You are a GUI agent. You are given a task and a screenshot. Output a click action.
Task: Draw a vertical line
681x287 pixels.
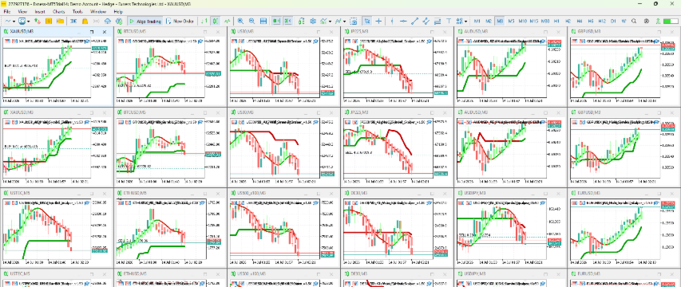coord(392,21)
